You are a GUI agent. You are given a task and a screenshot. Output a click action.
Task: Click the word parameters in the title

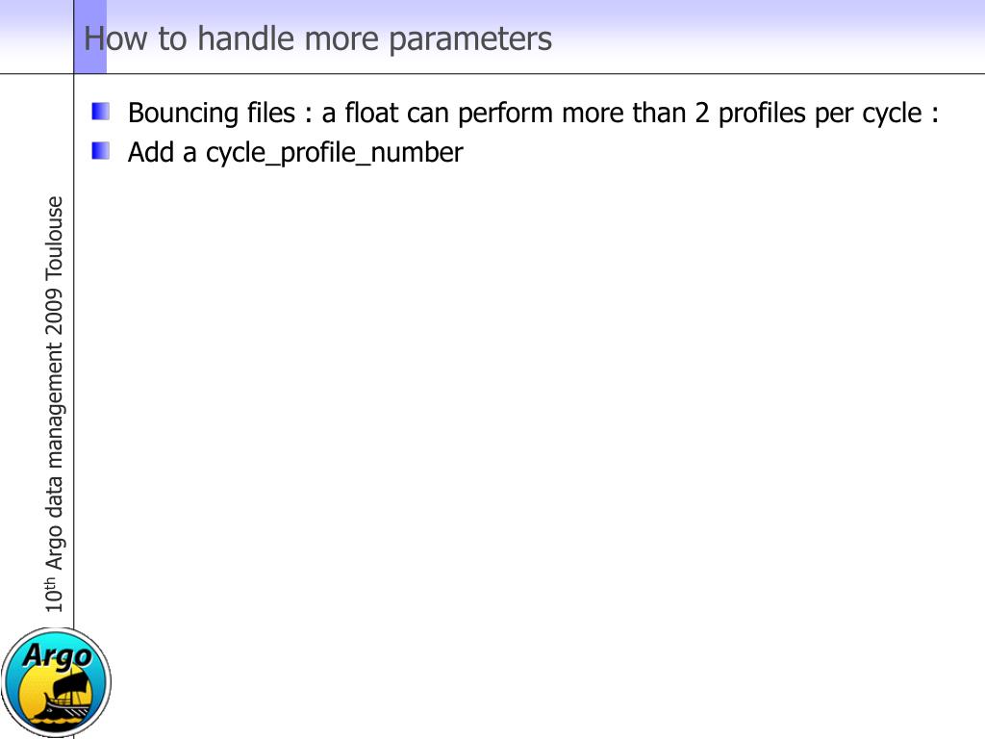coord(470,40)
